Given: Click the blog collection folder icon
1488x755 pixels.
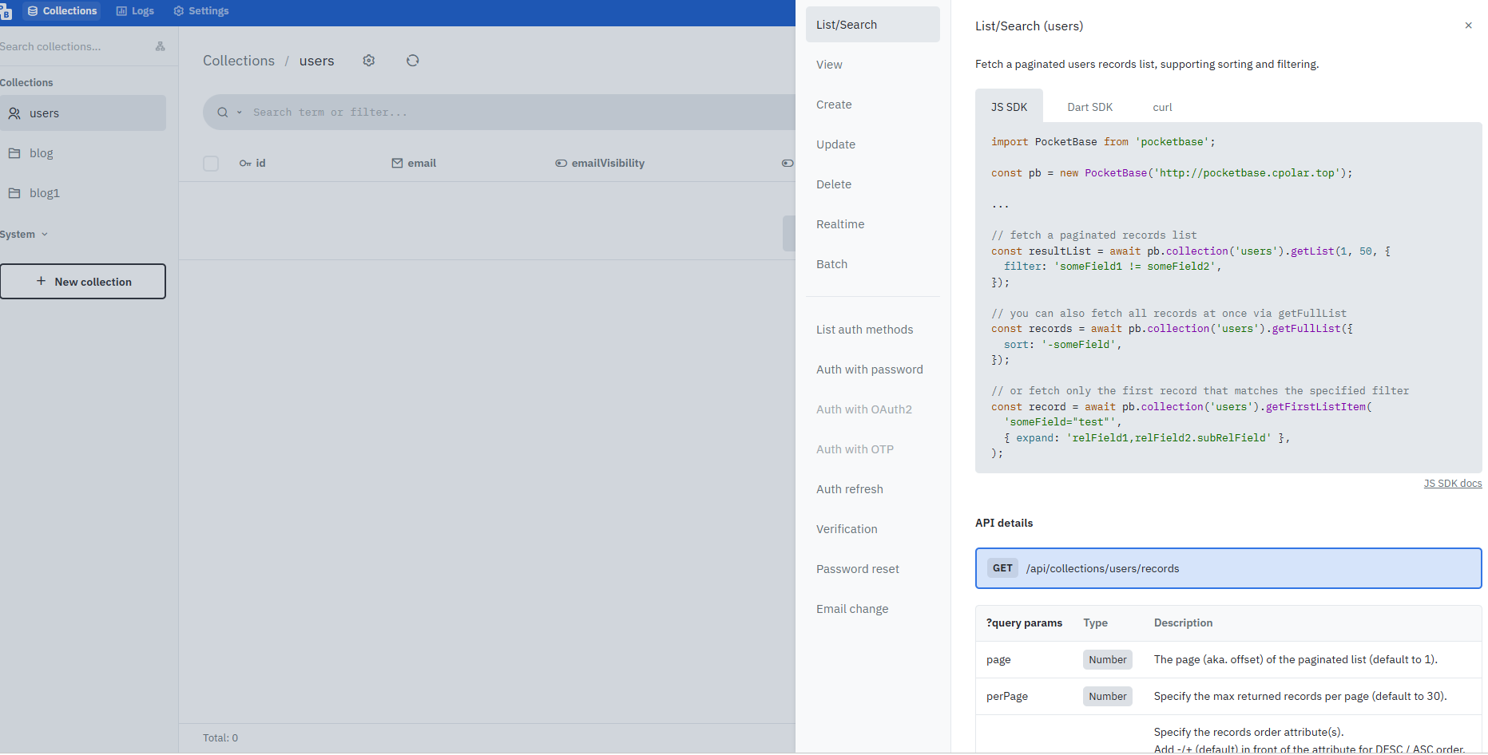Looking at the screenshot, I should tap(14, 153).
